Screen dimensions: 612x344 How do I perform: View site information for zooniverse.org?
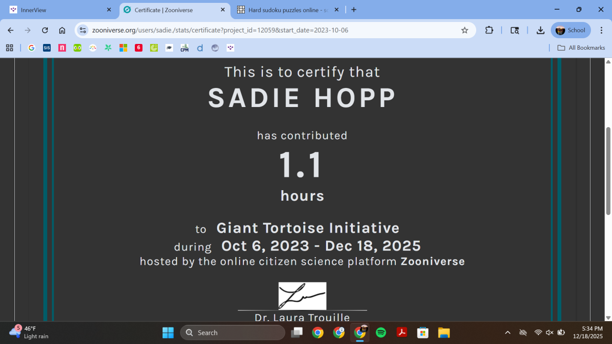click(83, 30)
